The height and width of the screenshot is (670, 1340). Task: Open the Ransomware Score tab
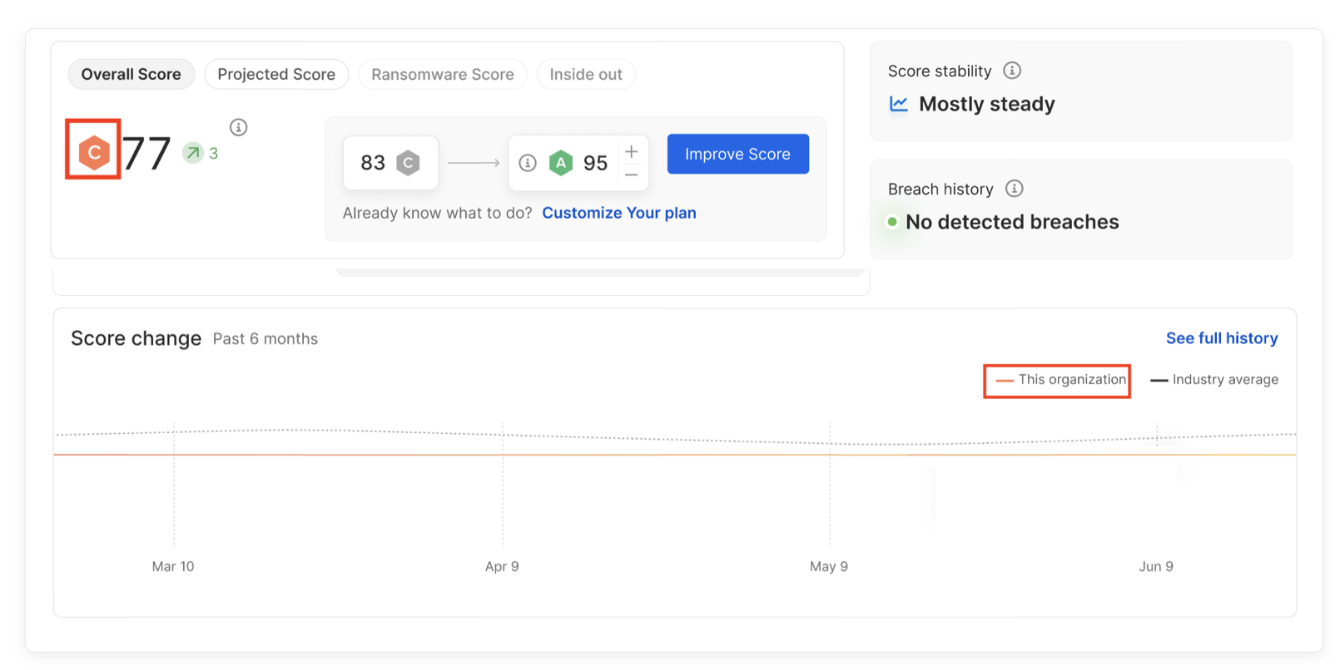pos(443,74)
